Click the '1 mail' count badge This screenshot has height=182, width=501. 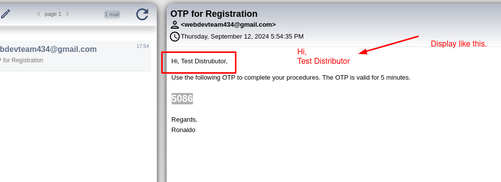tap(112, 14)
